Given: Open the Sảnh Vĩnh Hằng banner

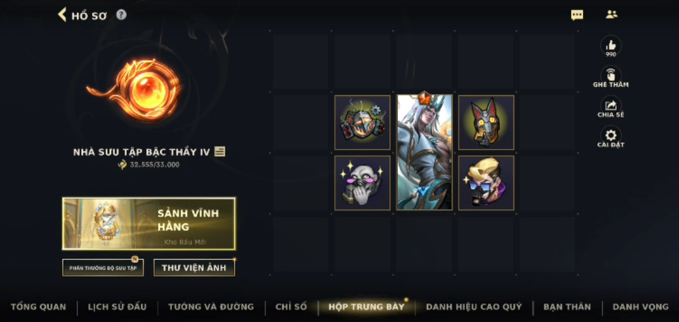Looking at the screenshot, I should click(x=149, y=224).
